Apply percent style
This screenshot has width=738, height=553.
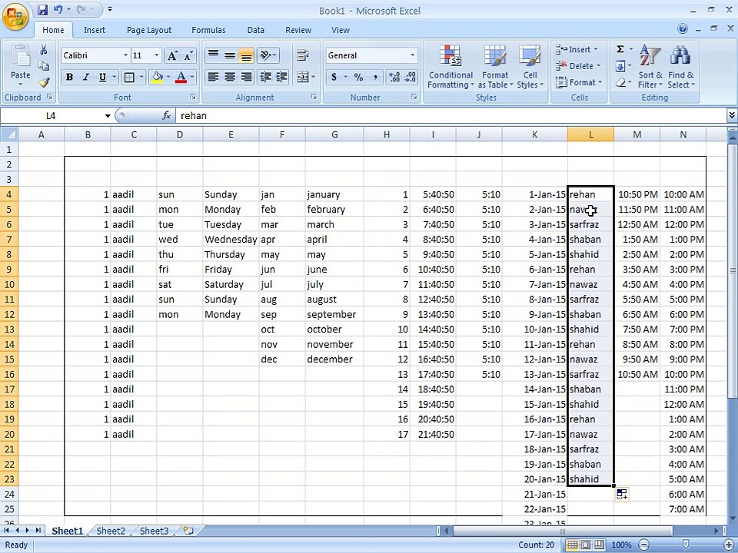[359, 77]
